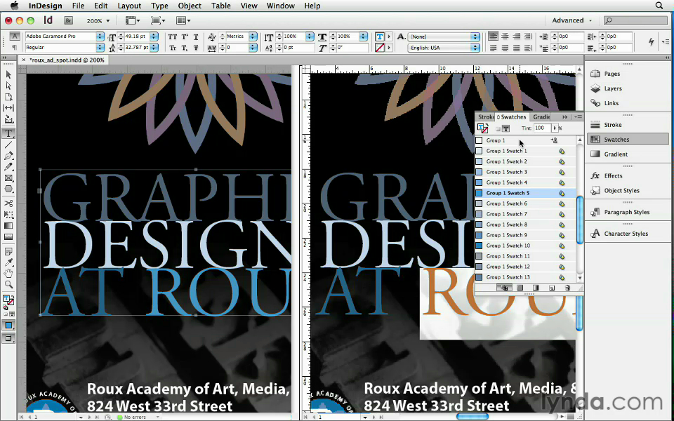Click the Tint percentage input field
The width and height of the screenshot is (674, 421).
pyautogui.click(x=542, y=128)
